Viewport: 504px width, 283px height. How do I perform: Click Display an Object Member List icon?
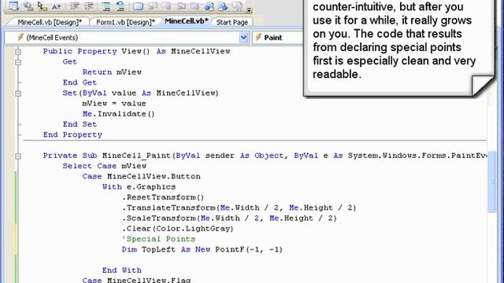14,6
